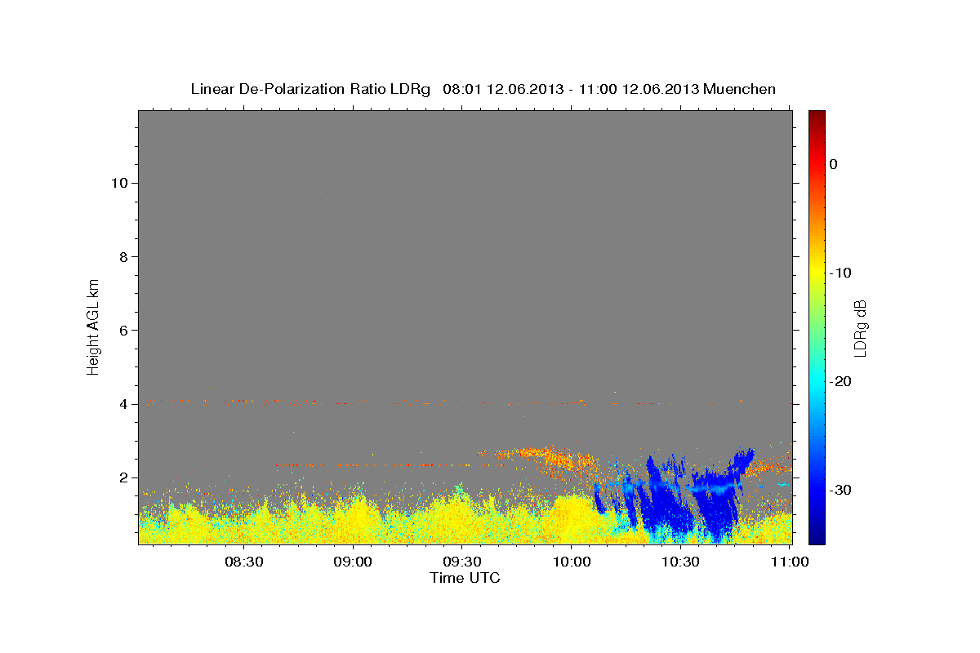980x653 pixels.
Task: Click the 10:30 time tick label
Action: [679, 562]
